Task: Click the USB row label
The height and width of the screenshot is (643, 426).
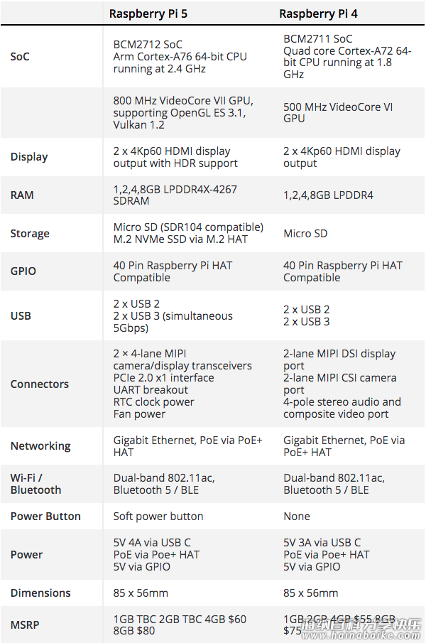Action: click(21, 315)
